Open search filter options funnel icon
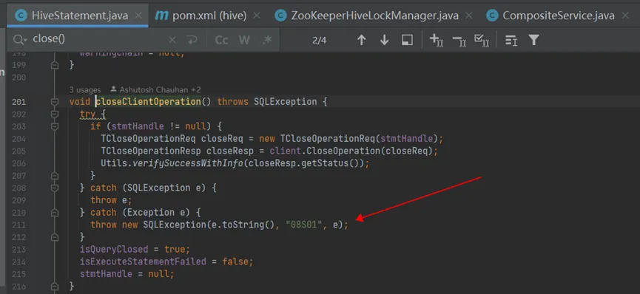The image size is (640, 294). tap(534, 40)
